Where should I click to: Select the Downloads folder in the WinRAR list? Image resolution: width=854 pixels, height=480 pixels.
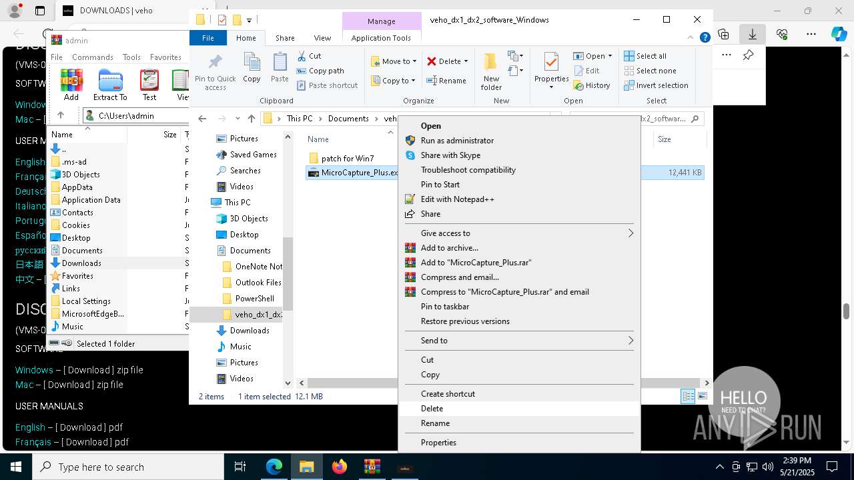click(x=81, y=263)
